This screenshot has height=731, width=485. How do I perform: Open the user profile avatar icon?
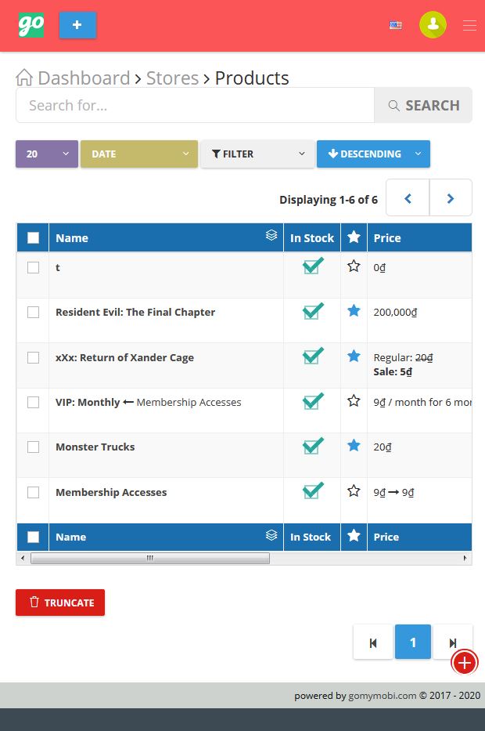(x=433, y=25)
